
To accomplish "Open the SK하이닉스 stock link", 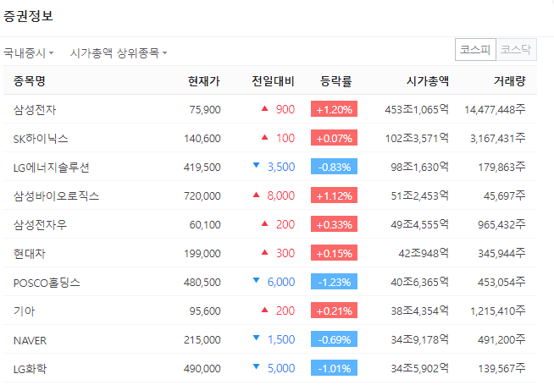I will (41, 139).
